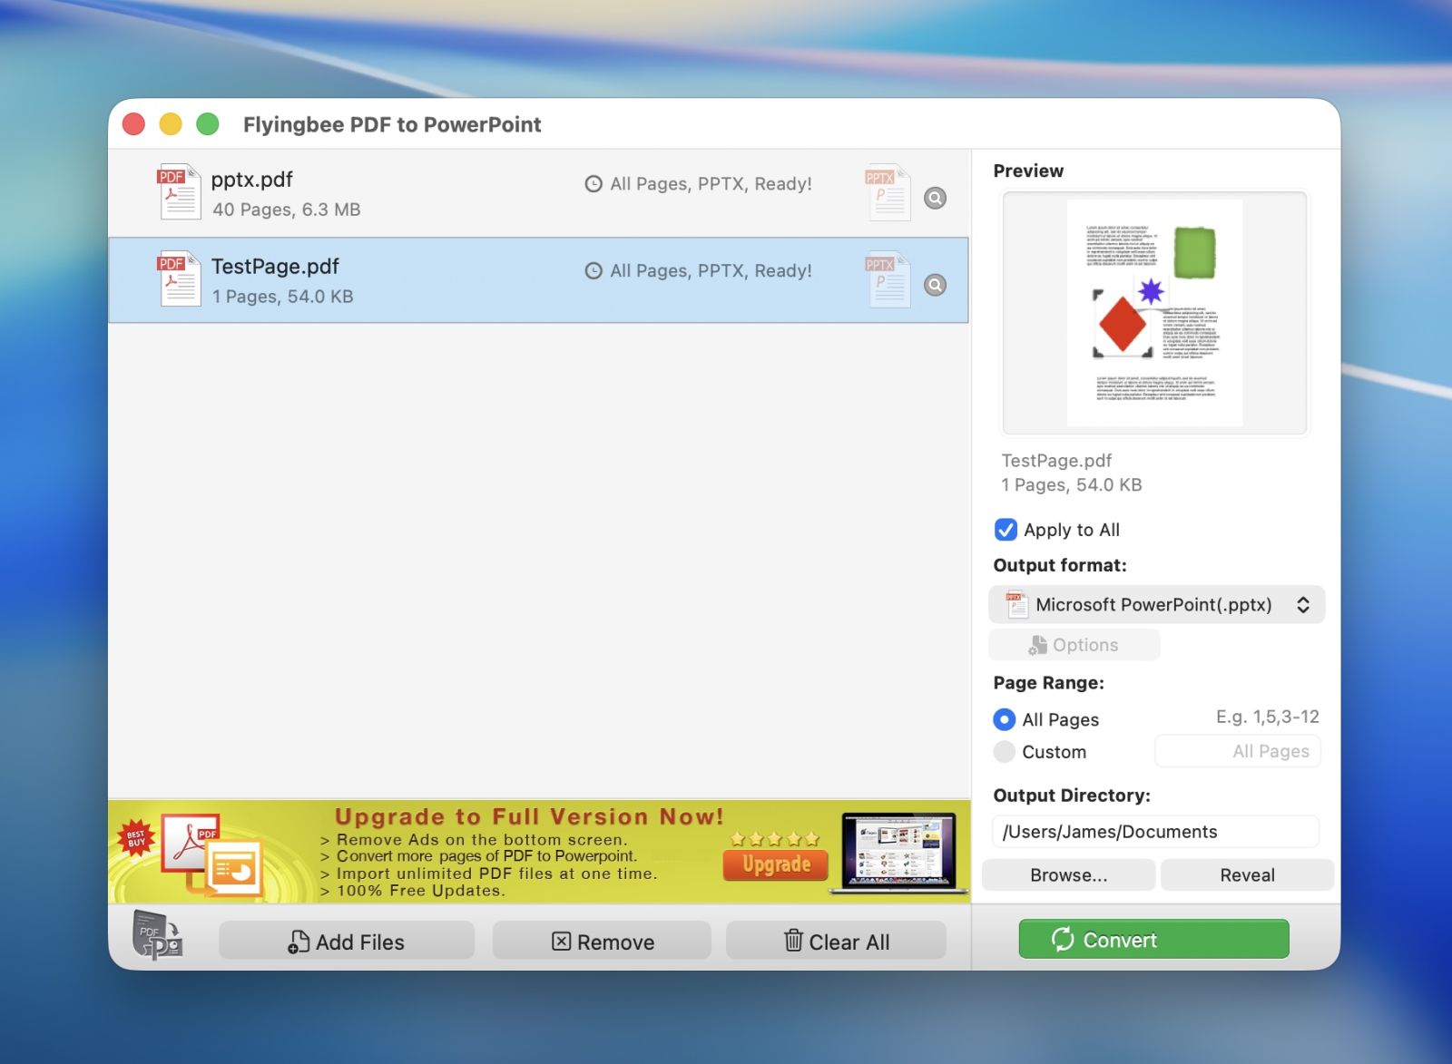Click the clock icon in pptx.pdf row
Image resolution: width=1452 pixels, height=1064 pixels.
[x=594, y=184]
